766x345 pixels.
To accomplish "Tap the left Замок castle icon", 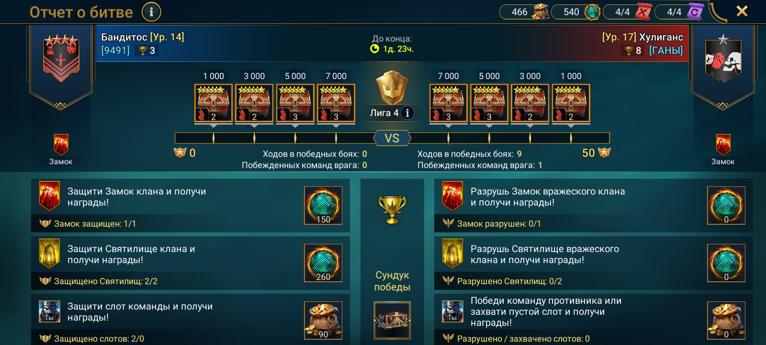I will tap(61, 145).
